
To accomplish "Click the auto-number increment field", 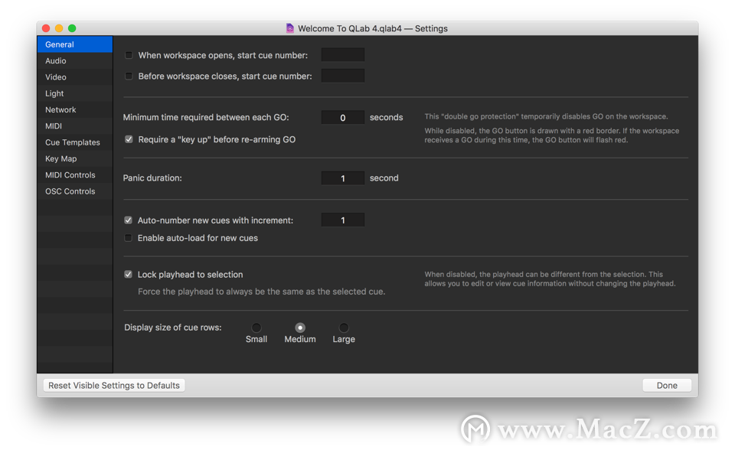I will (x=343, y=220).
